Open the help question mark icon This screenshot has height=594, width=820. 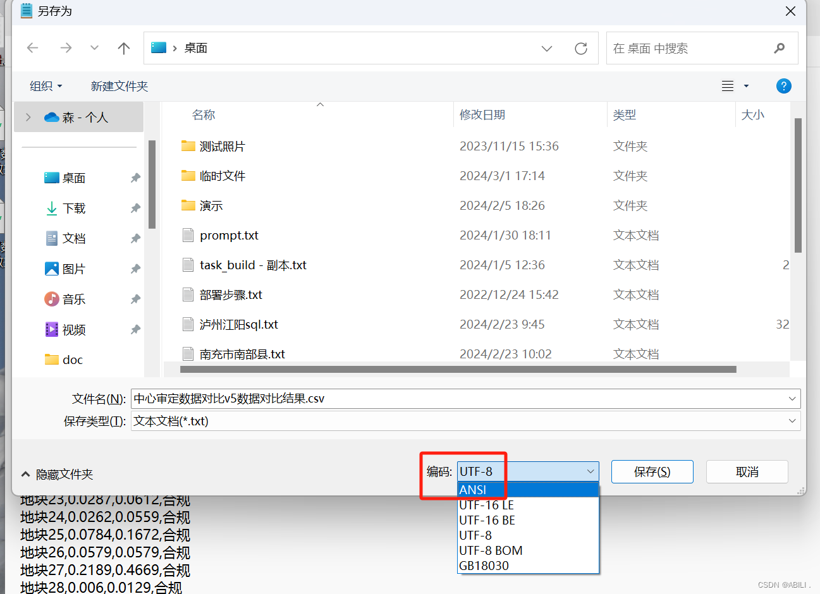pos(783,86)
